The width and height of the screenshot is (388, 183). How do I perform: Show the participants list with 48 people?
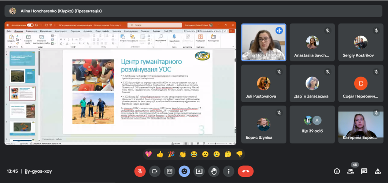click(351, 171)
